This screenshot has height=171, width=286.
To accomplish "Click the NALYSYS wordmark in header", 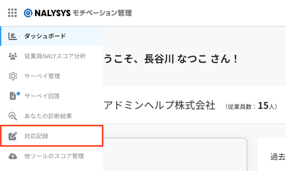I will 52,13.
